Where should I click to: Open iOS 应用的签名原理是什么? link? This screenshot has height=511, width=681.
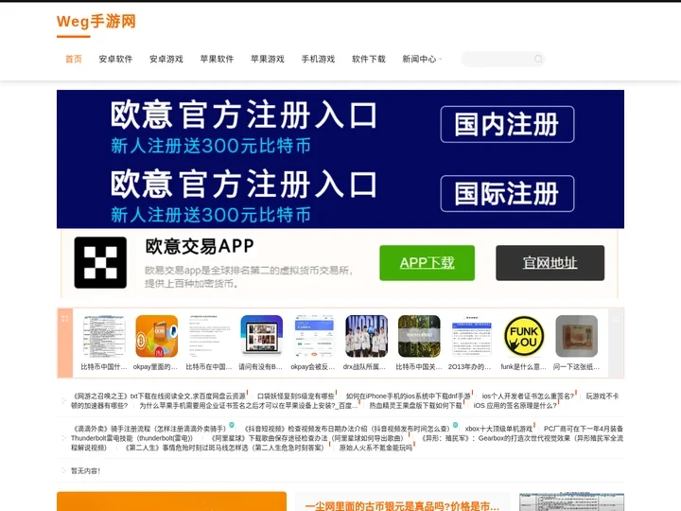(x=515, y=406)
